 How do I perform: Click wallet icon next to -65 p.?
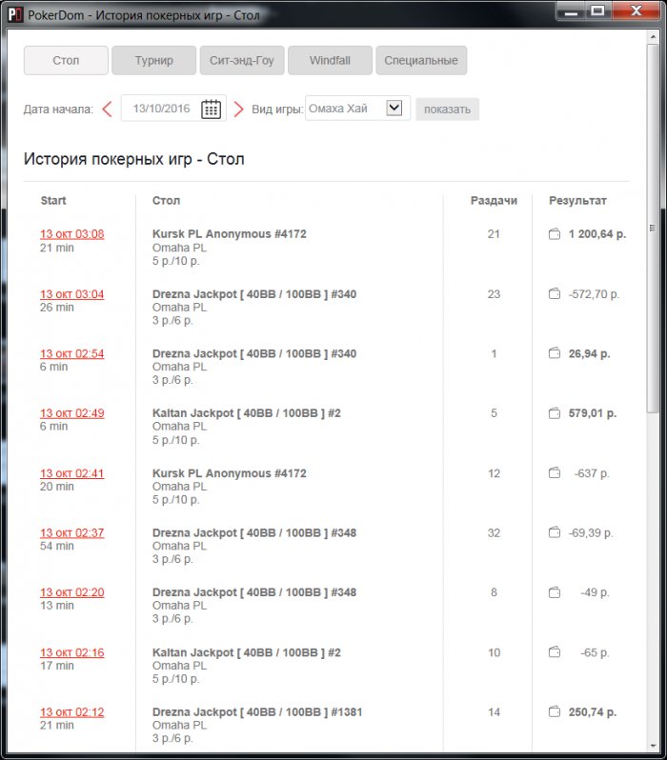(x=555, y=652)
